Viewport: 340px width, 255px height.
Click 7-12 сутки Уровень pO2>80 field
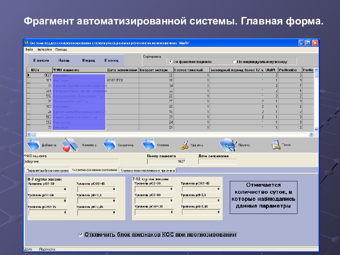(154, 200)
